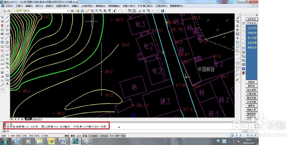This screenshot has height=145, width=303.
Task: Select 变换字体 in the panel
Action: 252,33
